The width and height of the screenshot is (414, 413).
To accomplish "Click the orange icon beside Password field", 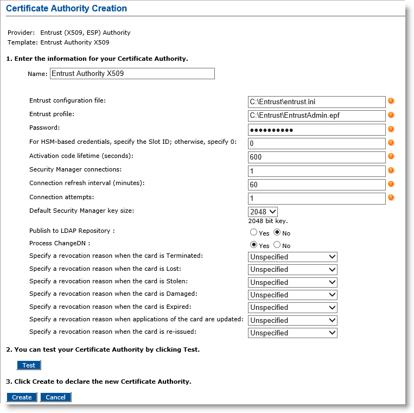I will (x=391, y=129).
